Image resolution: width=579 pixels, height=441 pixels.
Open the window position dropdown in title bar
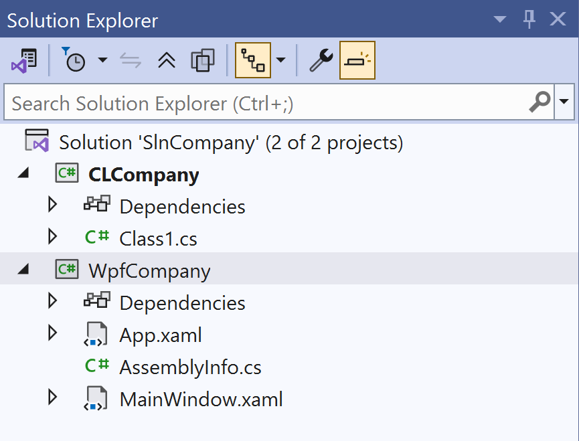pyautogui.click(x=499, y=20)
